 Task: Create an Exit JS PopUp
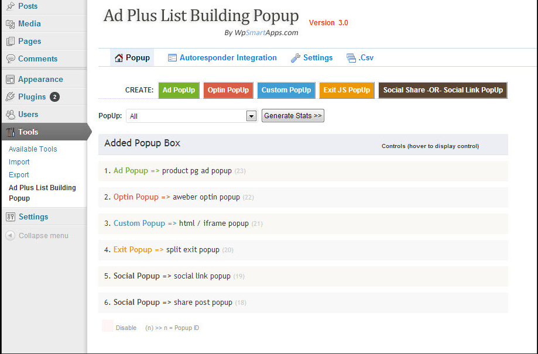347,90
